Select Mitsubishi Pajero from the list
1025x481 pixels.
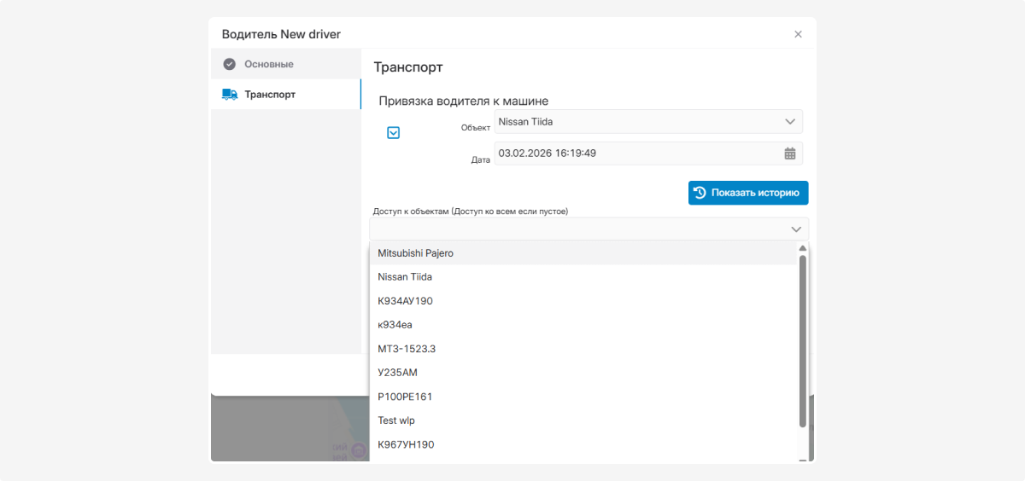(416, 253)
